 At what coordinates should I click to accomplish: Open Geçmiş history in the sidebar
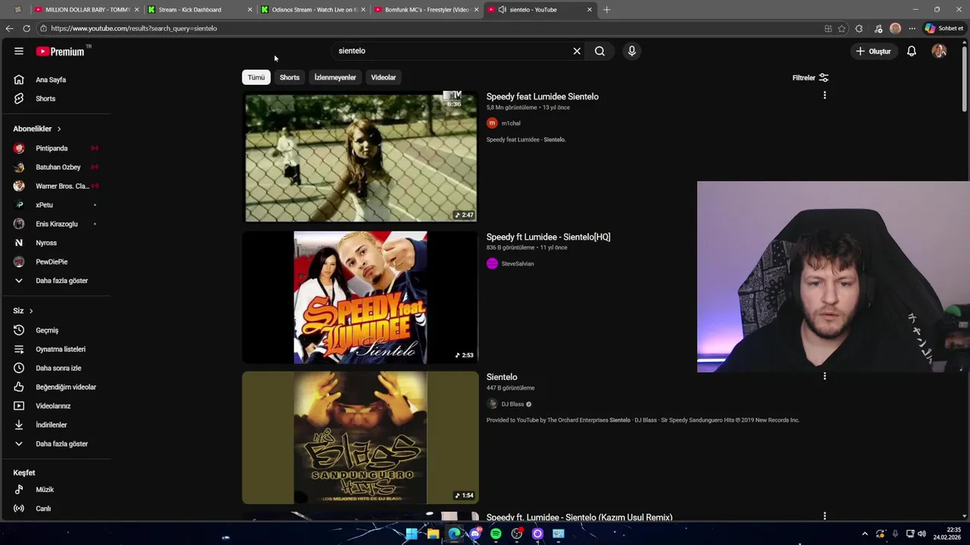pyautogui.click(x=47, y=330)
